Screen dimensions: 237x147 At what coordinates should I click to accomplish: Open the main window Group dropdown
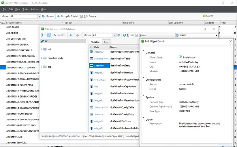(39, 16)
